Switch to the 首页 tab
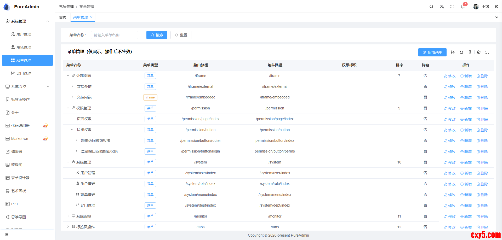This screenshot has width=502, height=240. point(63,17)
